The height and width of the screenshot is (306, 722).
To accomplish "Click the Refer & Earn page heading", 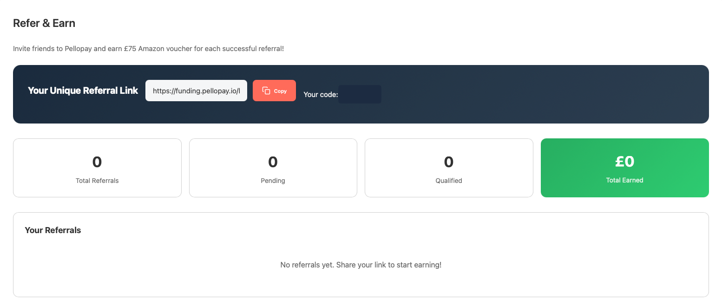I will tap(44, 23).
